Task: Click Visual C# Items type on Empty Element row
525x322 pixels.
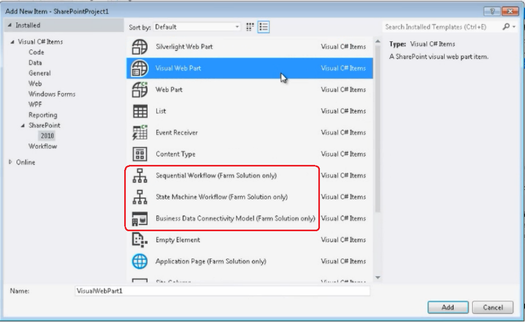Action: click(343, 240)
